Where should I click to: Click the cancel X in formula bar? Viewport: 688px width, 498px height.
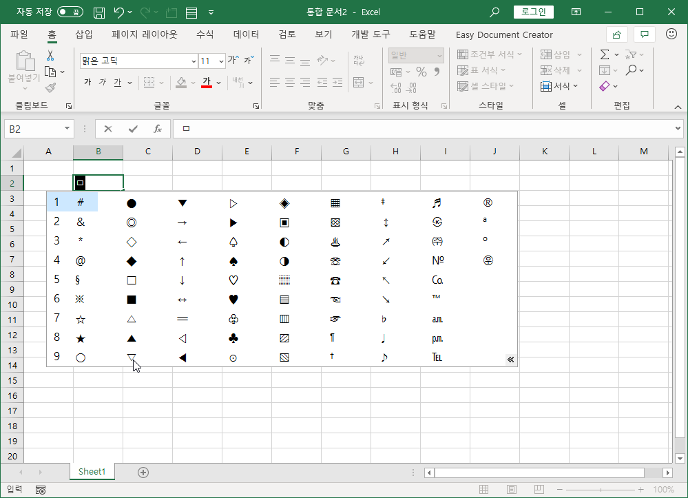click(x=108, y=129)
